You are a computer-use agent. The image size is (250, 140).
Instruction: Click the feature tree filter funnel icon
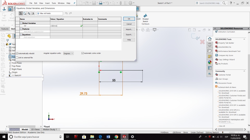8,41
